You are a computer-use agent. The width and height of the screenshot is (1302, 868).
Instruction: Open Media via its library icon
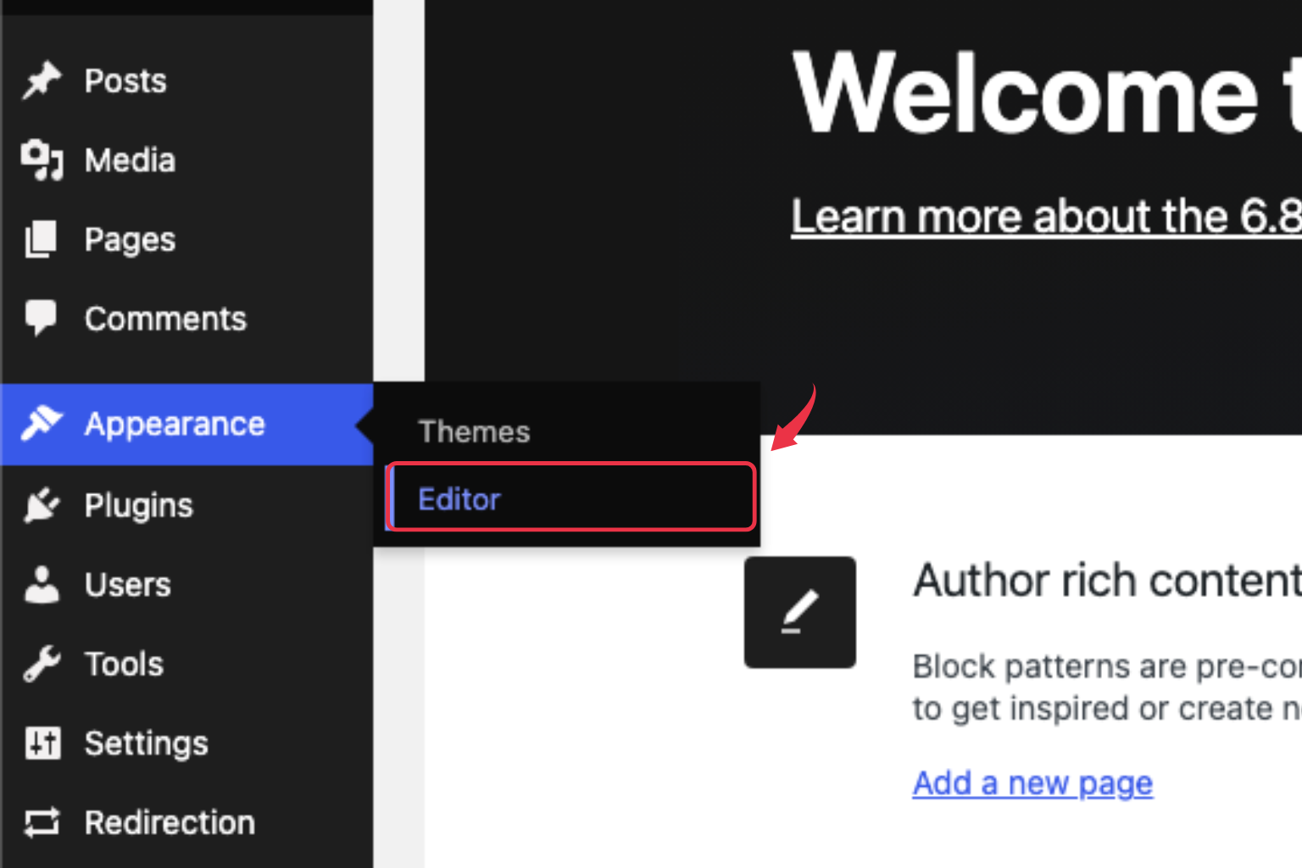click(40, 159)
